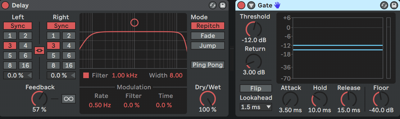This screenshot has height=119, width=400.
Task: Click Left offset 0.0 % field
Action: pos(18,75)
